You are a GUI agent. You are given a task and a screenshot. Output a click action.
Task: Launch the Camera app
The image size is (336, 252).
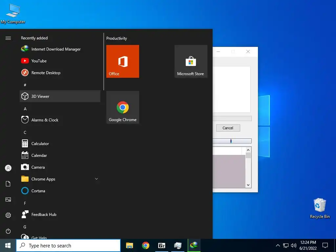coord(60,167)
